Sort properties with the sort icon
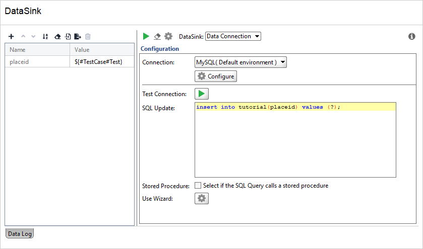The width and height of the screenshot is (423, 249). click(x=45, y=36)
